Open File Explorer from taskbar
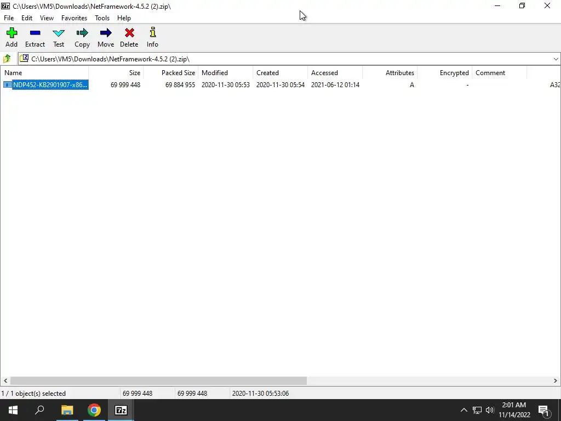Screen dimensions: 561x421 67,410
